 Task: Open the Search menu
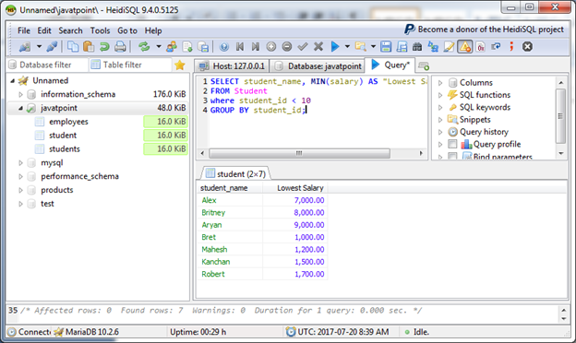pos(70,30)
